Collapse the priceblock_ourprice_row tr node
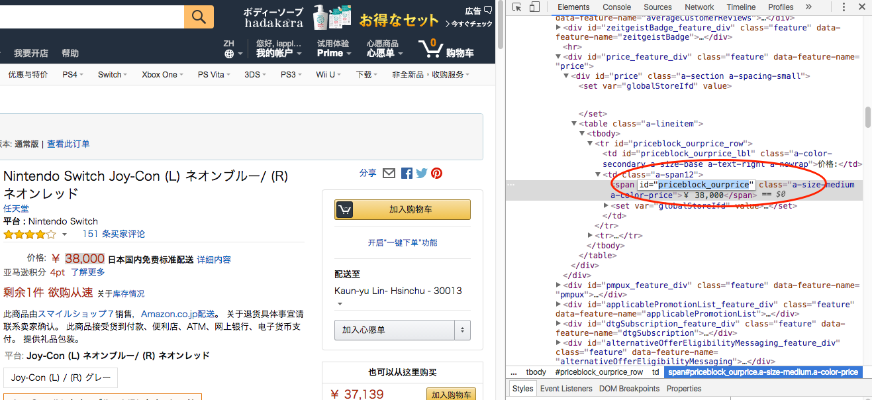The image size is (872, 400). coord(590,143)
